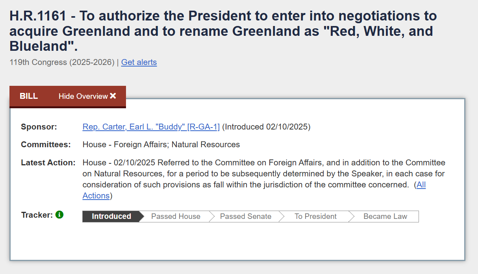Select the Became Law tracker stage

pyautogui.click(x=385, y=217)
